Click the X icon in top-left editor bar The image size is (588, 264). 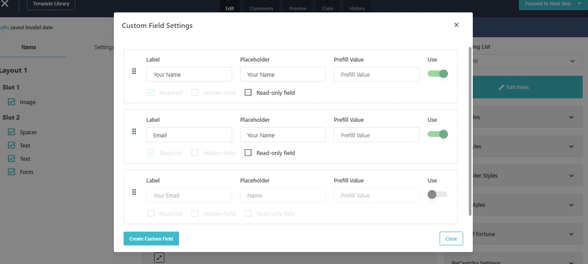[x=5, y=4]
